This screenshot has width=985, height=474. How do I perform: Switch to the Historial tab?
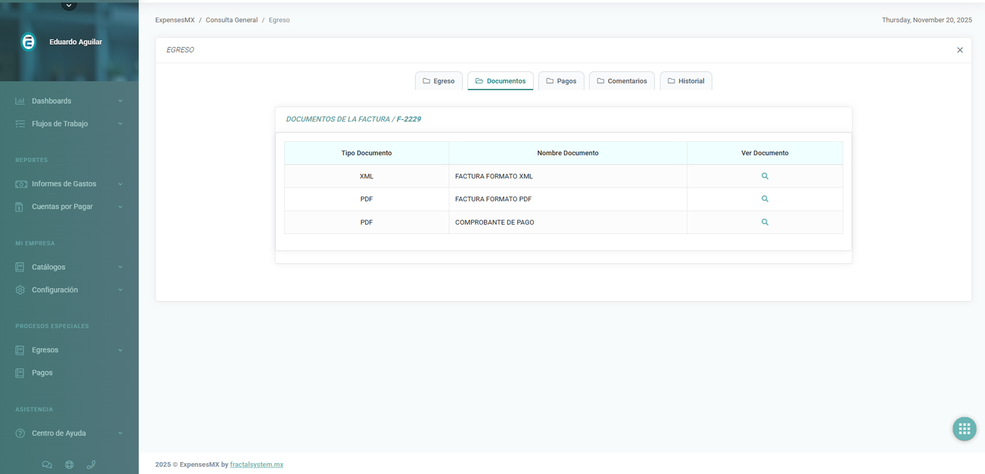(686, 81)
